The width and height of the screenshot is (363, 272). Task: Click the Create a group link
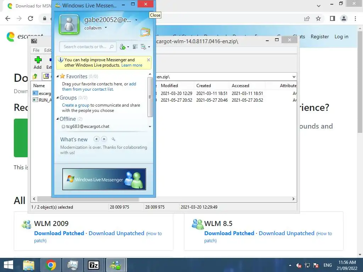(76, 105)
